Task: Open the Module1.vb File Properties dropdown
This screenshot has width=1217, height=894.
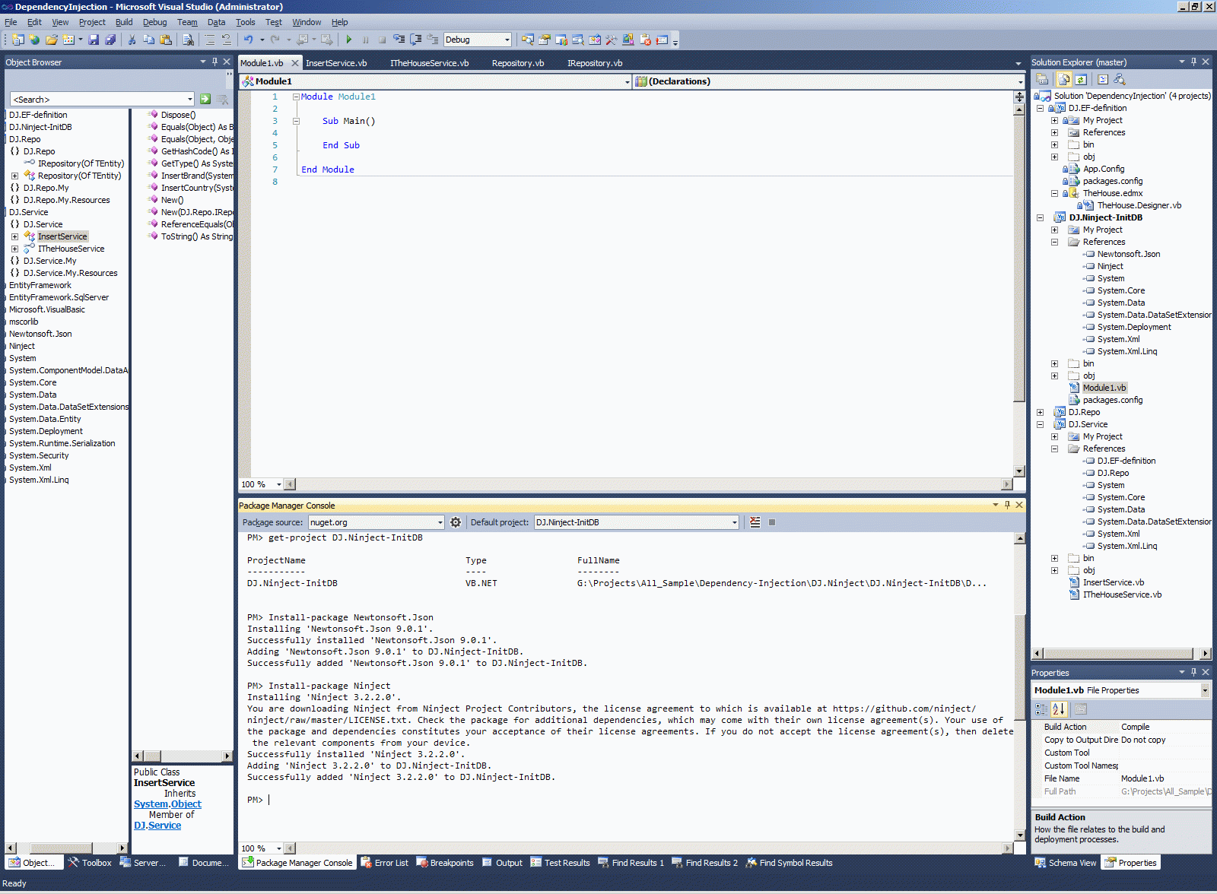Action: [1205, 690]
